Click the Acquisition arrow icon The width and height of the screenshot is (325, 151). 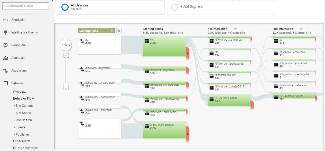pos(5,71)
